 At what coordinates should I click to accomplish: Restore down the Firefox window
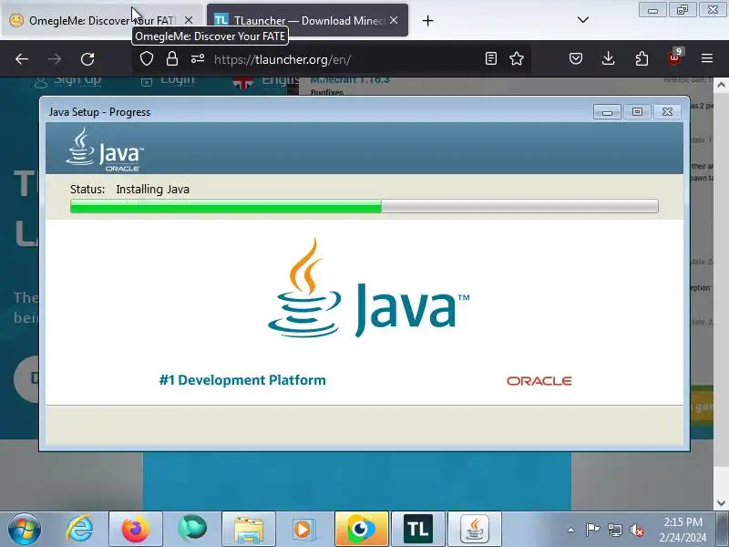coord(683,10)
